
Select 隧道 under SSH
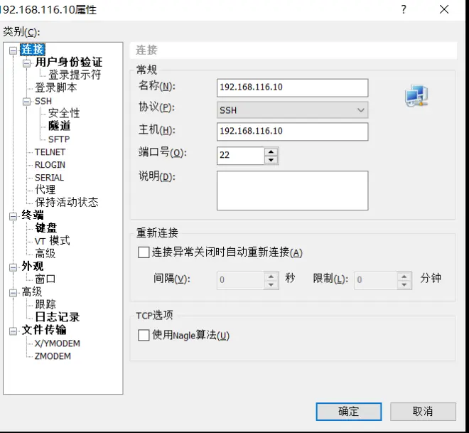pos(59,126)
